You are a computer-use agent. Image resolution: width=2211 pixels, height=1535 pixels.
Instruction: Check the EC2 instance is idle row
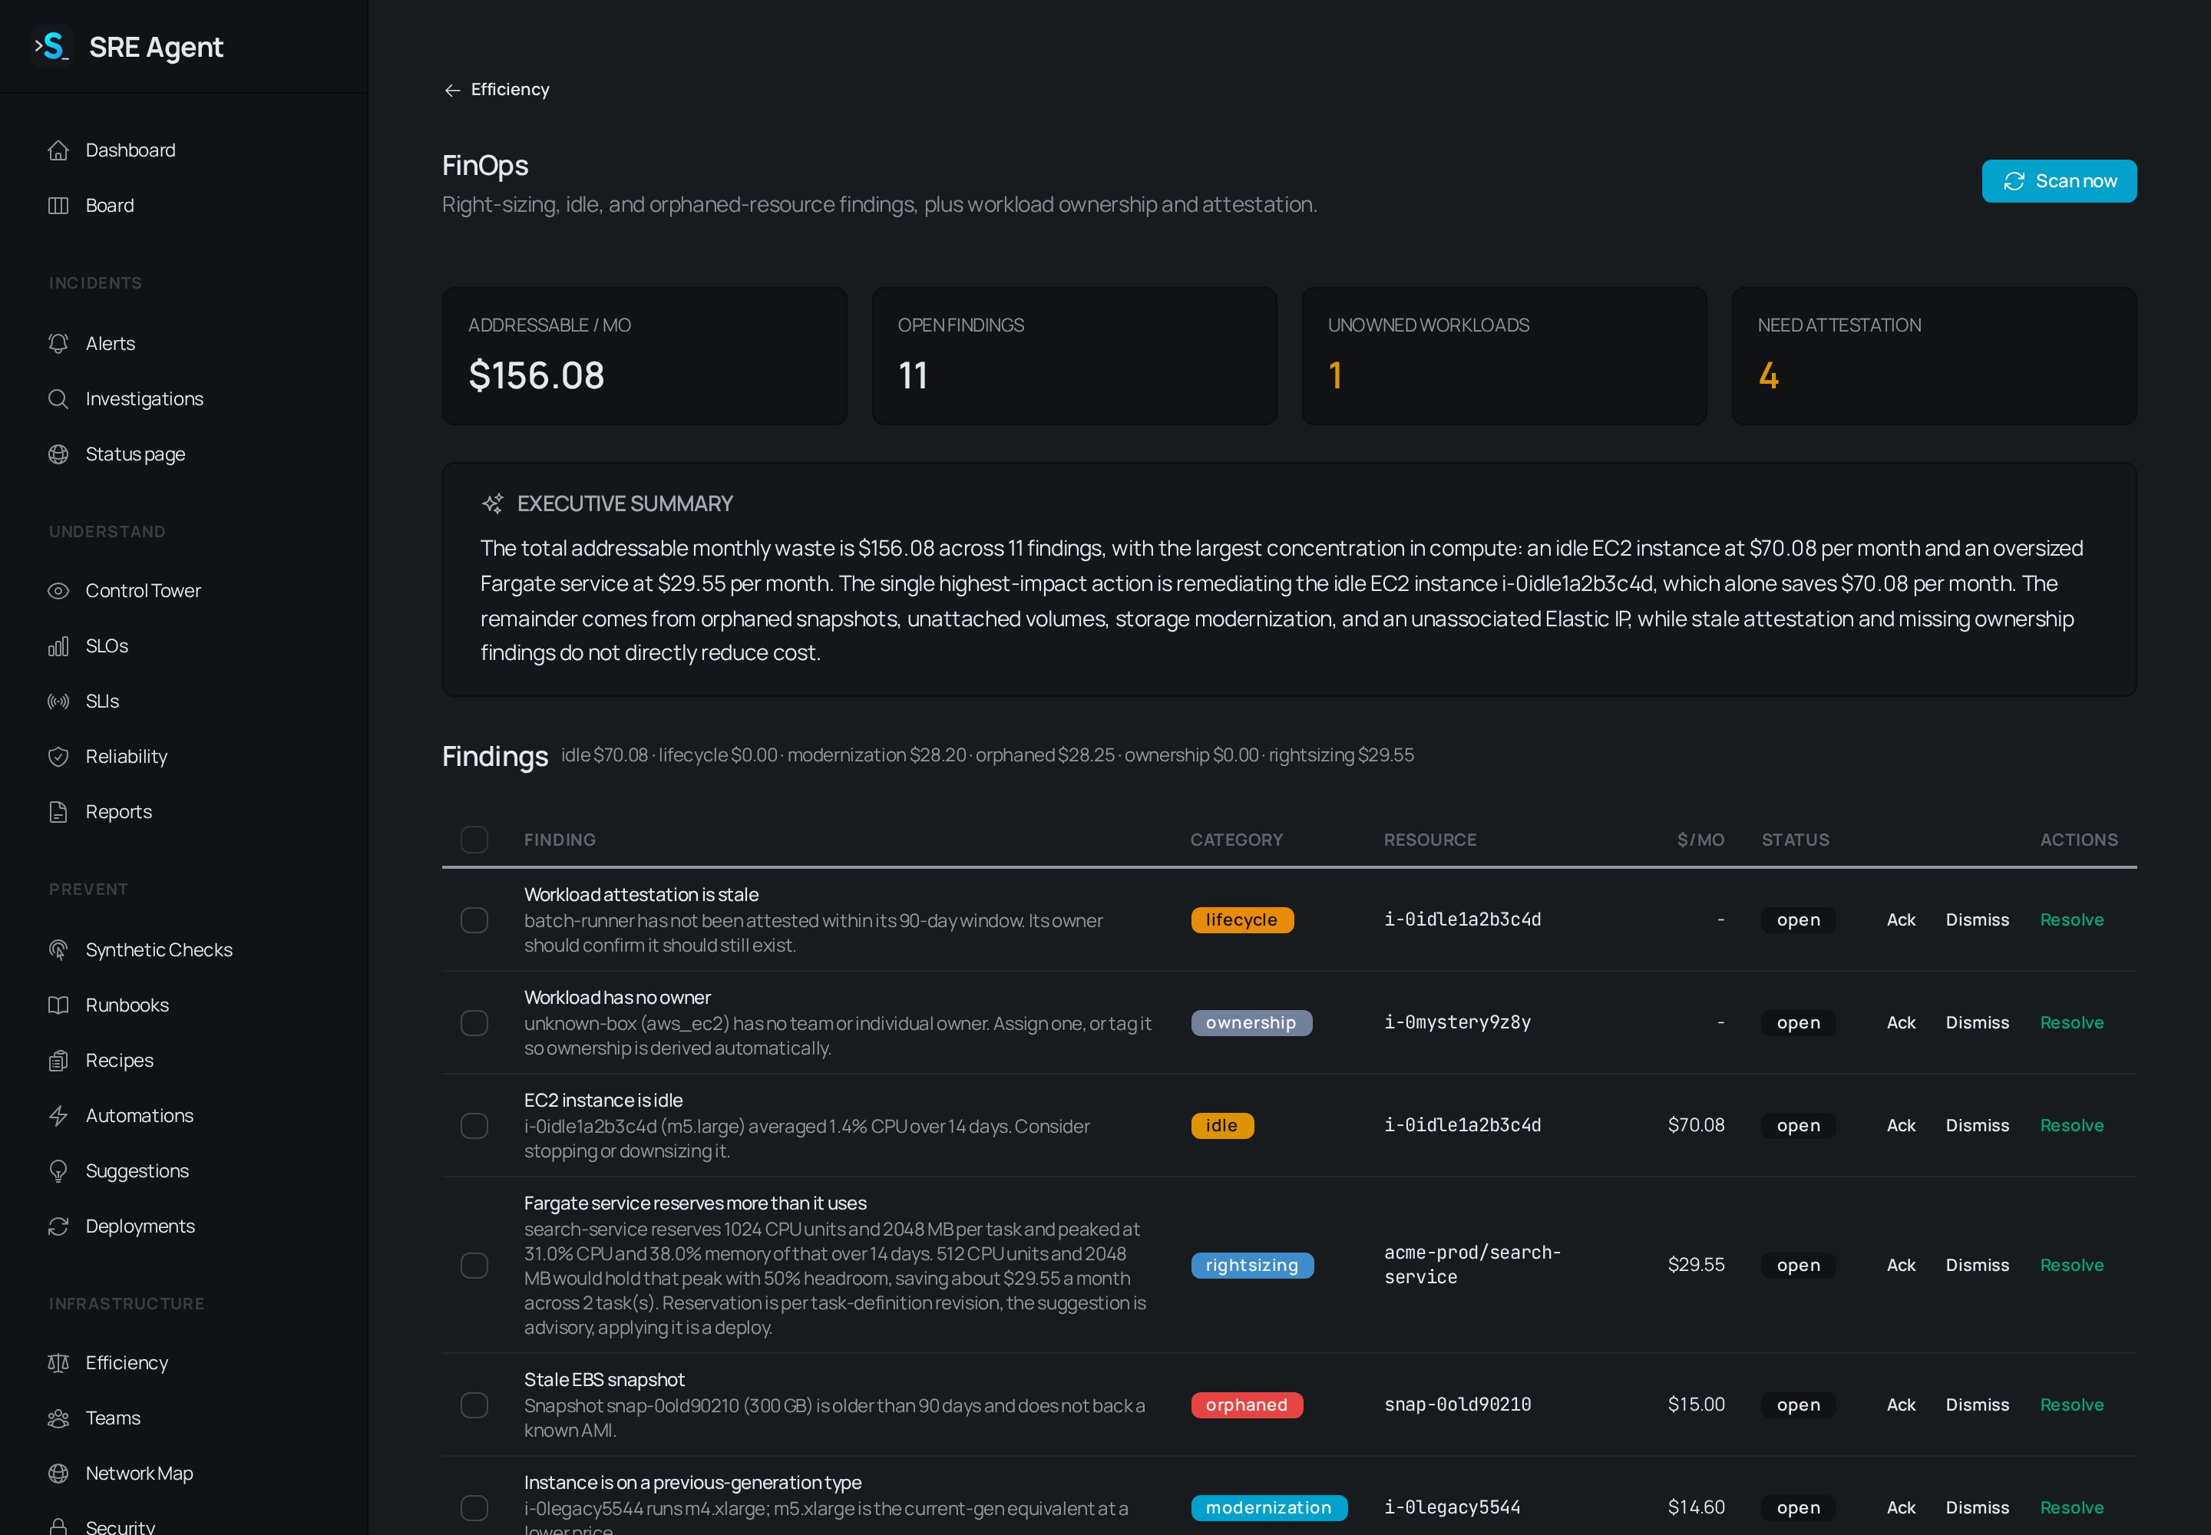pyautogui.click(x=474, y=1125)
